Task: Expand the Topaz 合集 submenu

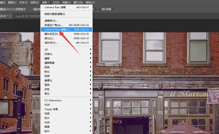Action: pos(66,109)
